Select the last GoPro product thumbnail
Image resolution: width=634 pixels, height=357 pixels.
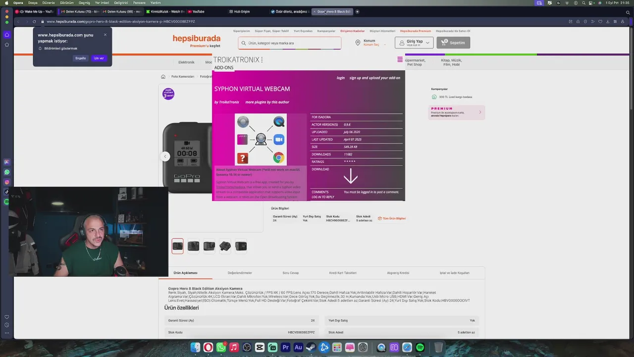pyautogui.click(x=241, y=246)
